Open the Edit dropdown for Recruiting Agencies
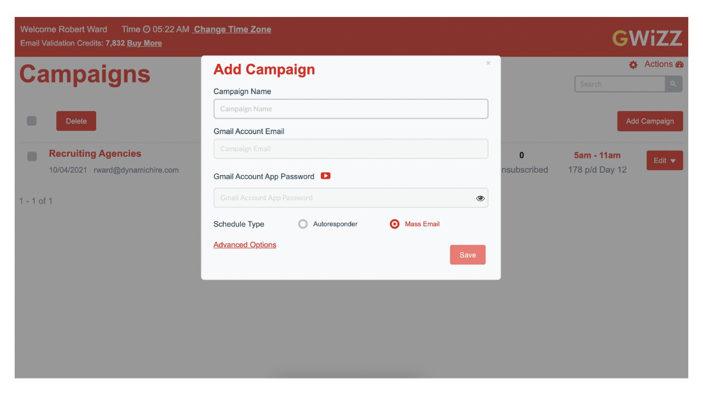The width and height of the screenshot is (703, 395). [x=665, y=161]
